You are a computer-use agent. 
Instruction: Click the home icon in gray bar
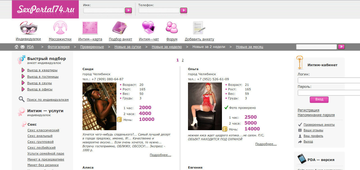(x=17, y=47)
